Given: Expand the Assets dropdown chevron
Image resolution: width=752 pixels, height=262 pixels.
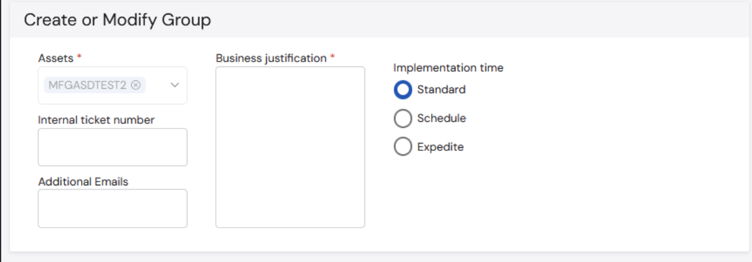Looking at the screenshot, I should pos(175,86).
